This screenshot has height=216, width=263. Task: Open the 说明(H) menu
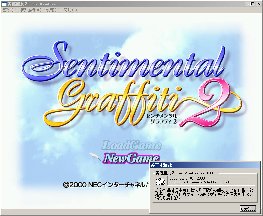point(70,10)
